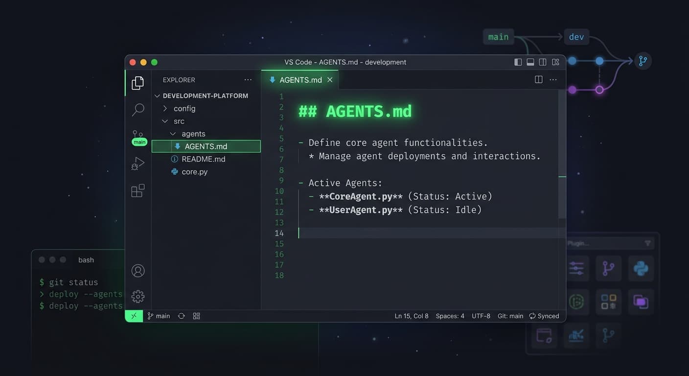The height and width of the screenshot is (376, 689).
Task: Open Source Control view with main badge
Action: click(x=139, y=137)
